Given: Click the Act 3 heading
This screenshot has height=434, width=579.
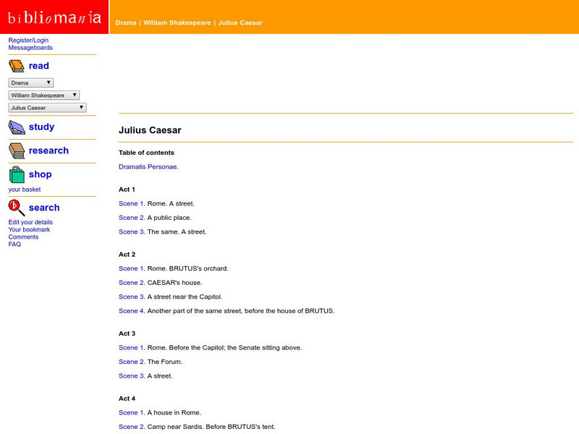Looking at the screenshot, I should click(x=127, y=333).
